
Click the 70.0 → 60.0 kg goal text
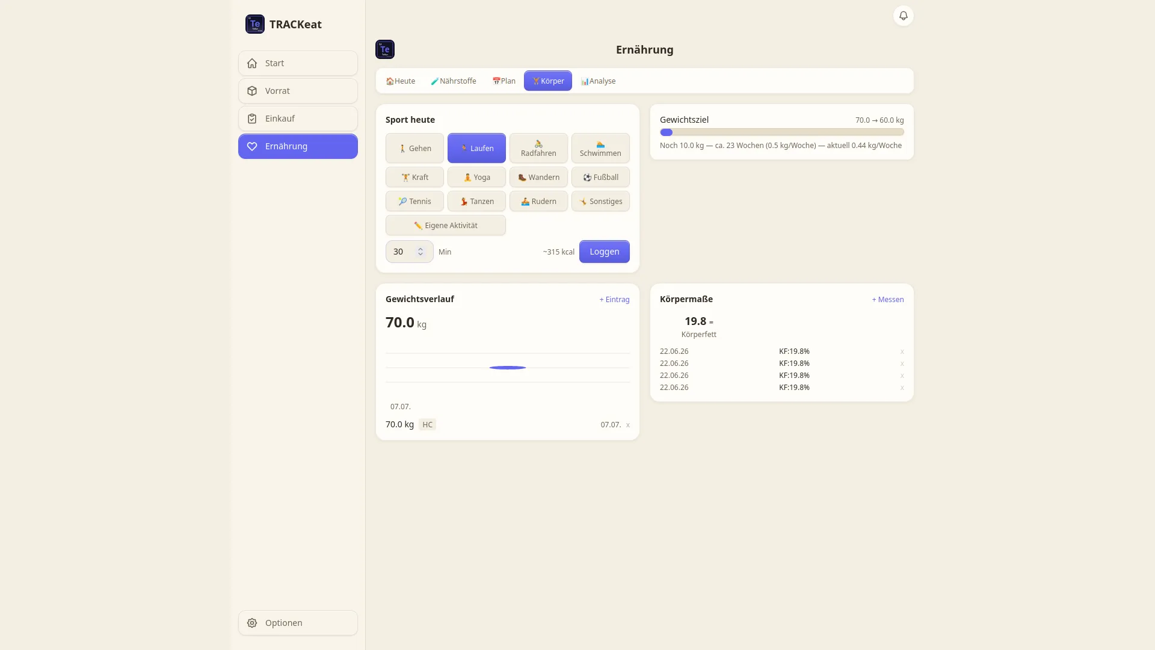[879, 120]
